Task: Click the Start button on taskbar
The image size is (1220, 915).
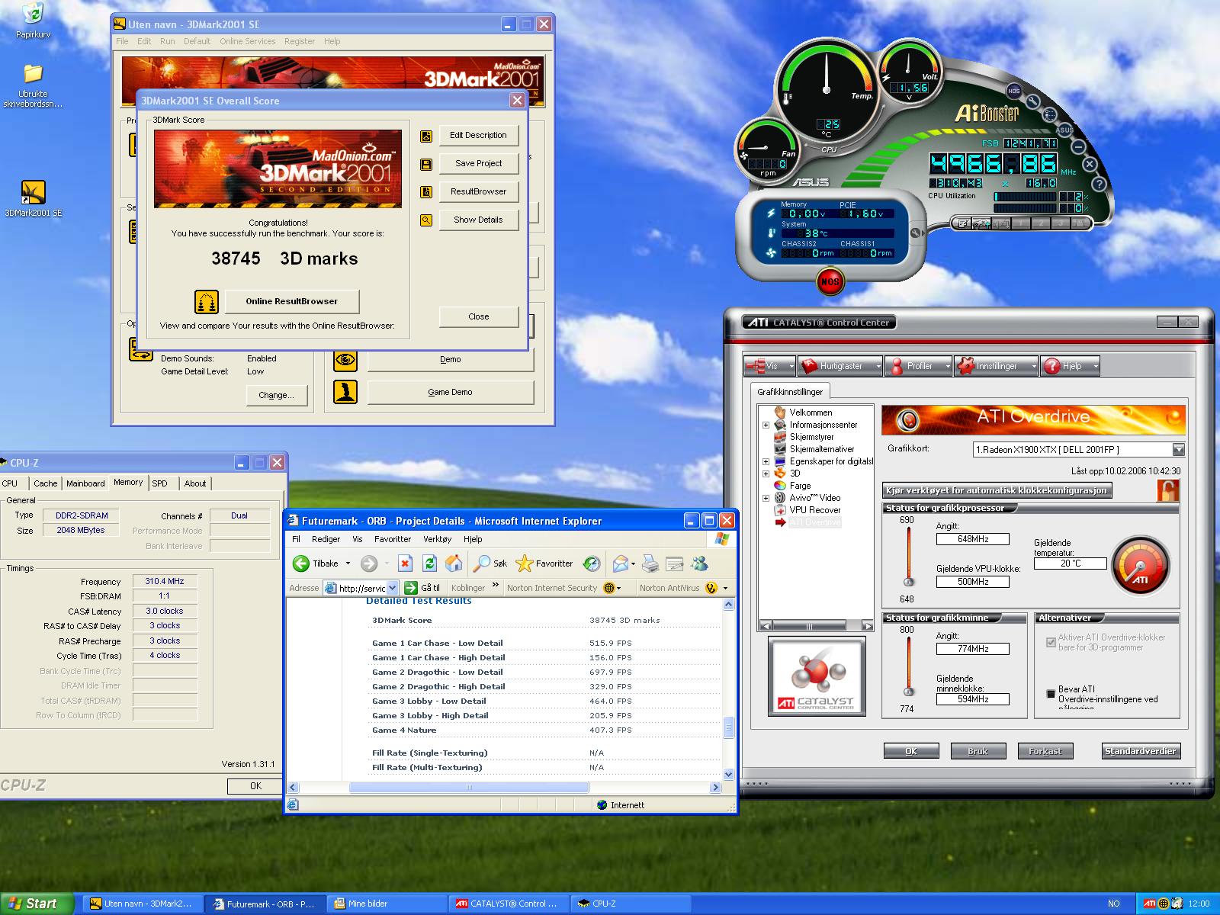Action: point(37,904)
